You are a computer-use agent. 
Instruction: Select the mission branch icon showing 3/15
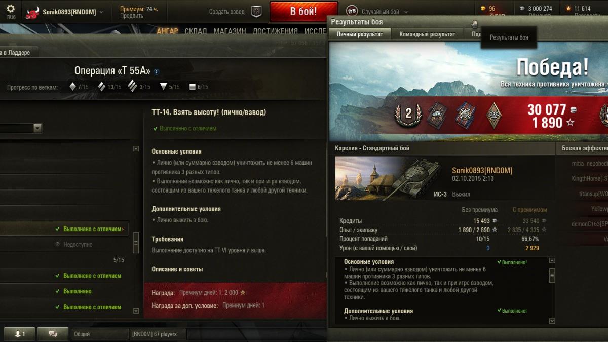point(133,86)
